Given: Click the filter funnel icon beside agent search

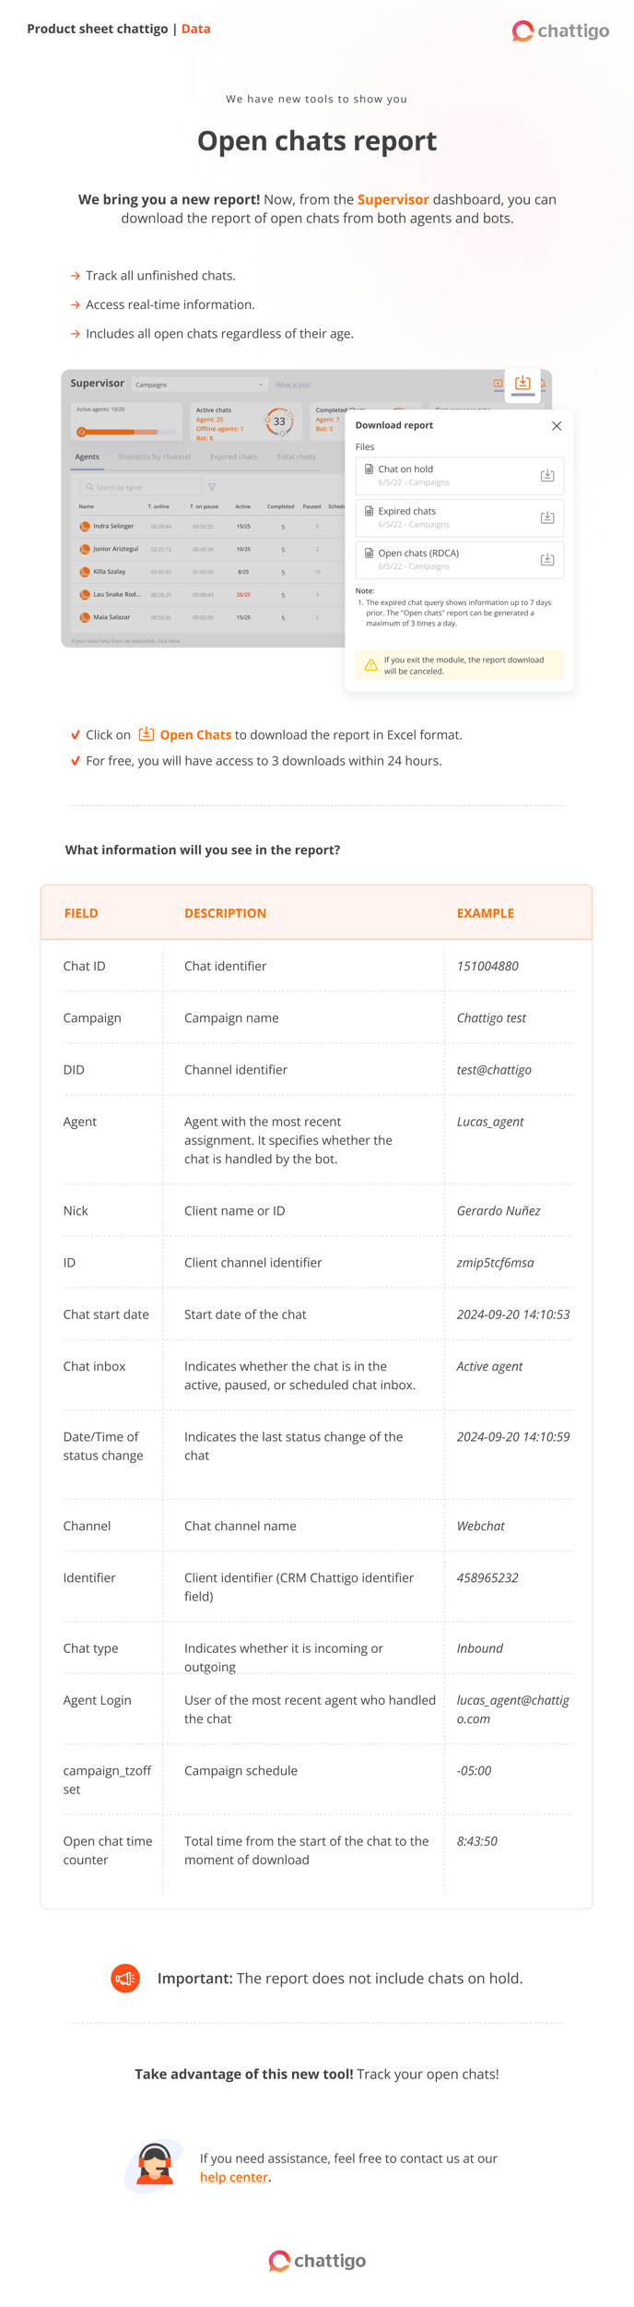Looking at the screenshot, I should click(x=212, y=487).
